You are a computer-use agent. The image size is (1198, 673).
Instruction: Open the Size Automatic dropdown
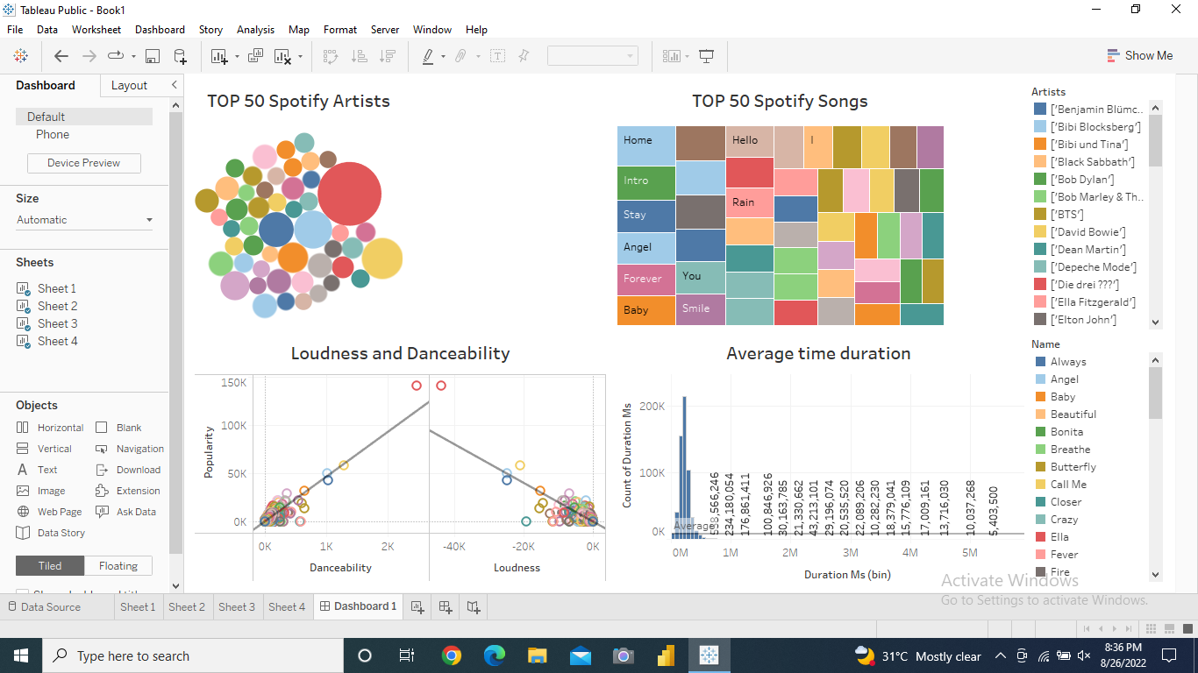click(83, 219)
